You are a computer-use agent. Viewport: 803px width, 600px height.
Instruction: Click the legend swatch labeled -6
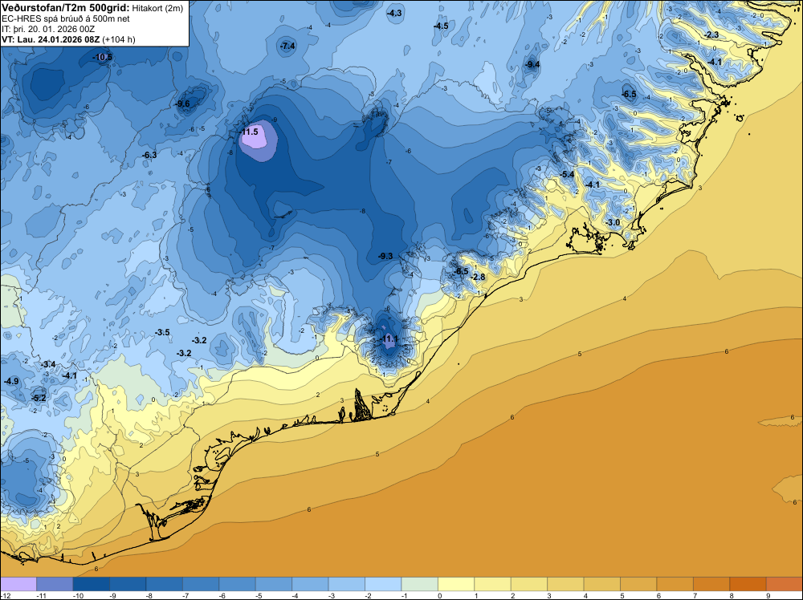237,584
